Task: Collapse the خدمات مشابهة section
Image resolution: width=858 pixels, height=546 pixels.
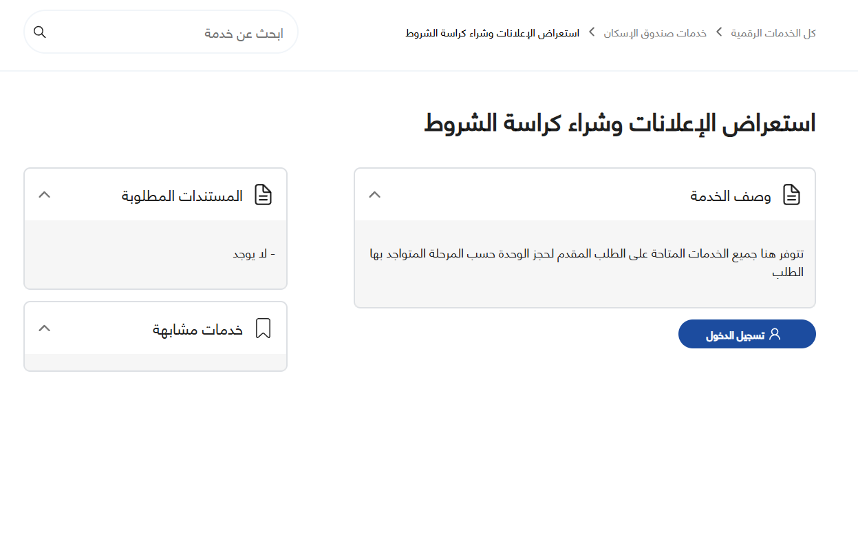Action: 44,328
